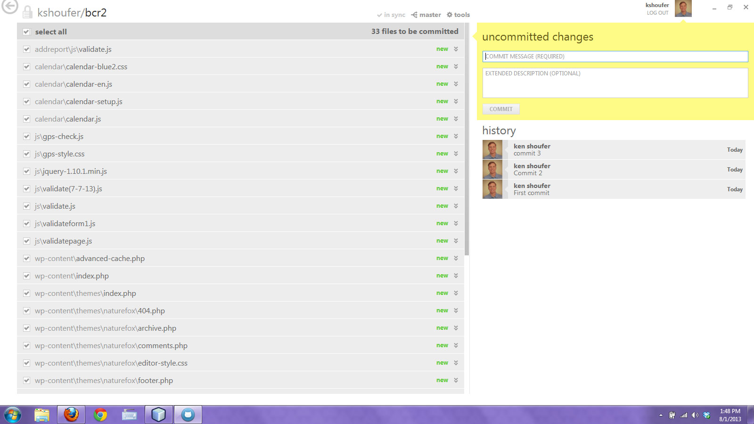This screenshot has width=754, height=424.
Task: Click the avatar beside First commit
Action: click(492, 189)
